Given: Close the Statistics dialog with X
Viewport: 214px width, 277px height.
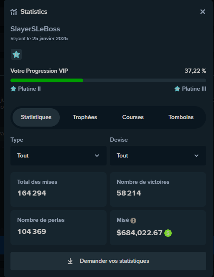Looking at the screenshot, I should (x=203, y=12).
